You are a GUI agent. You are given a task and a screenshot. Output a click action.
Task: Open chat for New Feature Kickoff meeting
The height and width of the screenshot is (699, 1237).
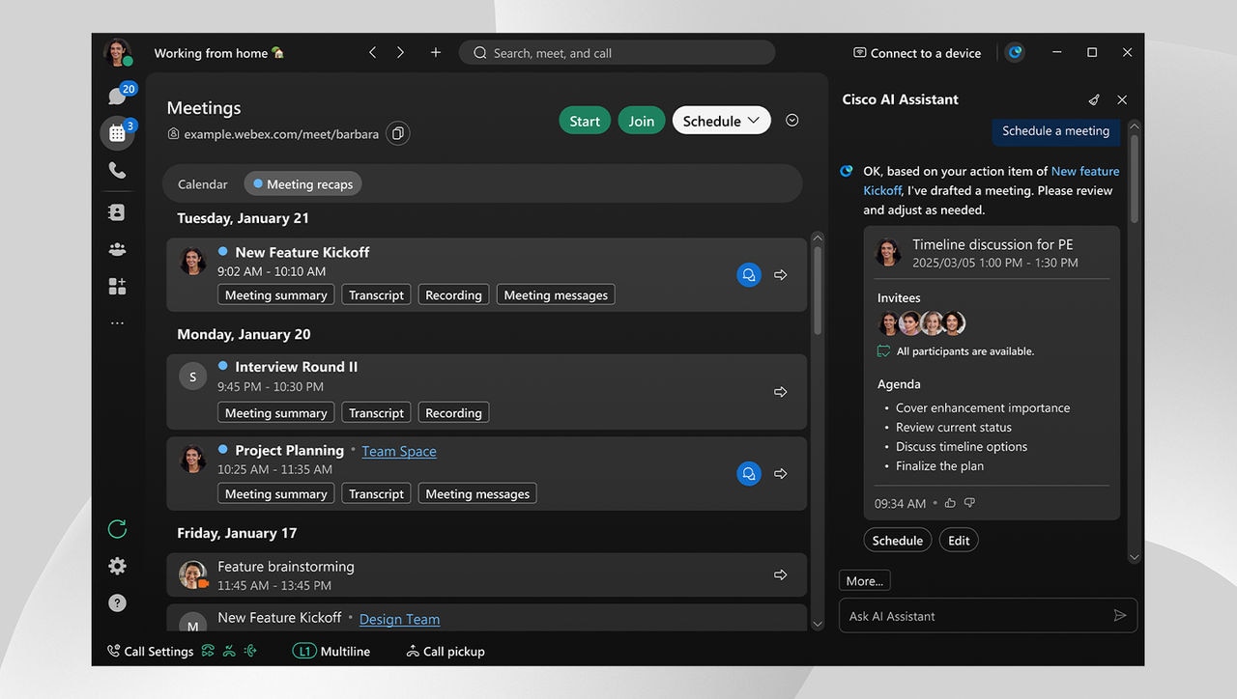[x=748, y=275]
